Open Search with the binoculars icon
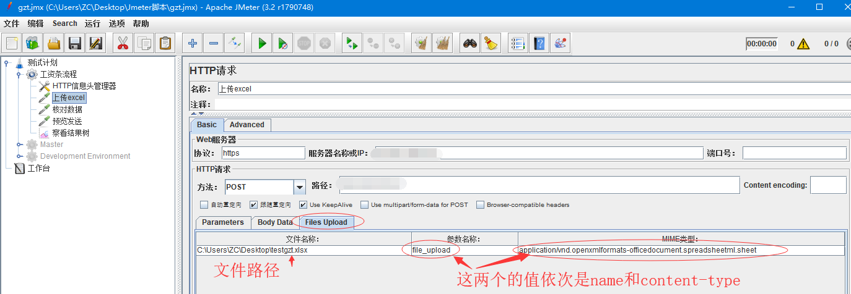Image resolution: width=851 pixels, height=294 pixels. [x=470, y=43]
